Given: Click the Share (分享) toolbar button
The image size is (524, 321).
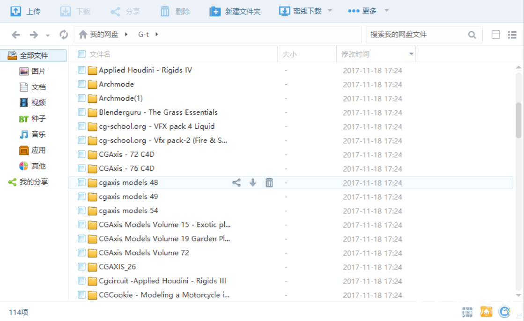Looking at the screenshot, I should (125, 11).
